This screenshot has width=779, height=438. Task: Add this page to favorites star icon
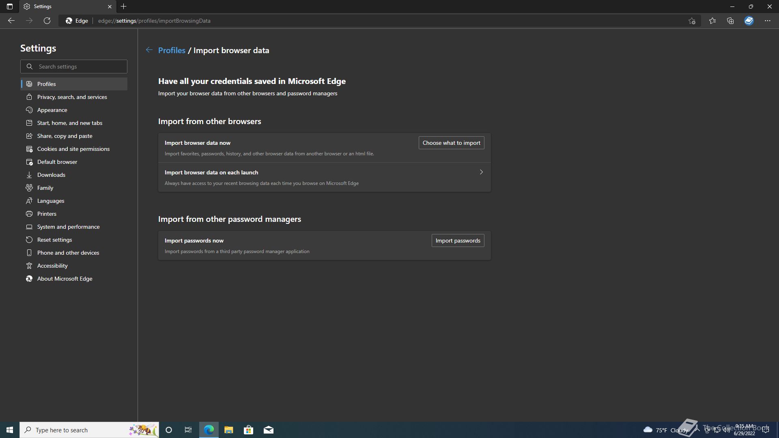coord(692,21)
